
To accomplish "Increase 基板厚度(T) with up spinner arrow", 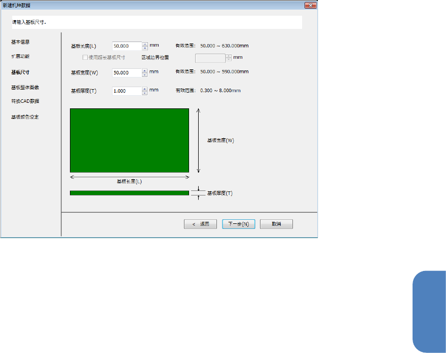I will click(145, 89).
